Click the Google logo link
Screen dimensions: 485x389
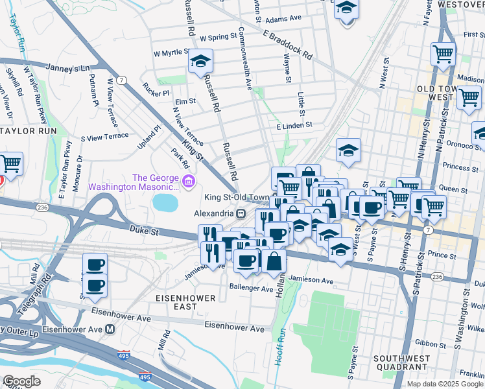tap(21, 382)
